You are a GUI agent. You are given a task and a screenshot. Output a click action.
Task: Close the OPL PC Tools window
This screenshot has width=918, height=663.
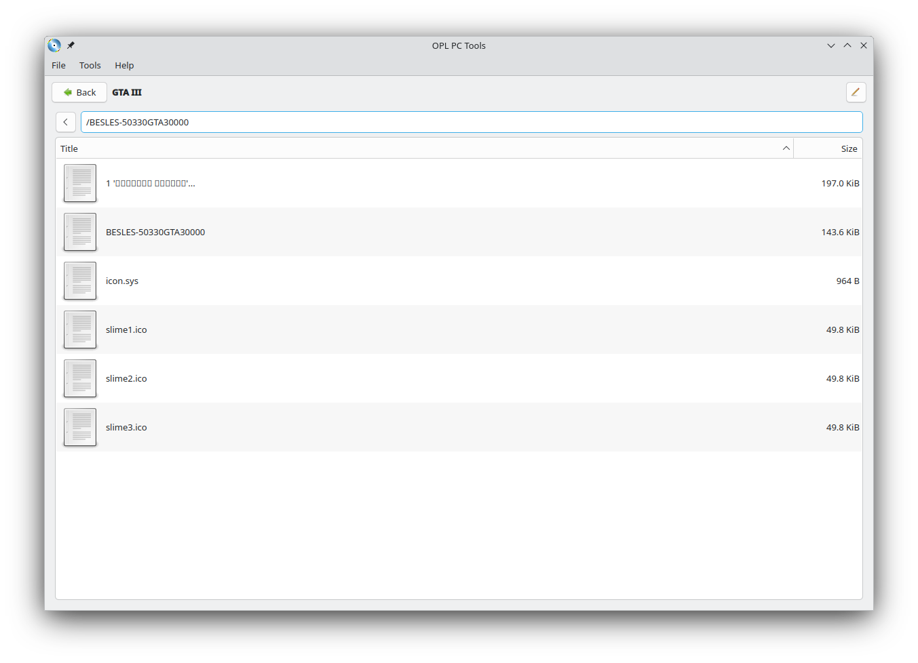(x=864, y=45)
